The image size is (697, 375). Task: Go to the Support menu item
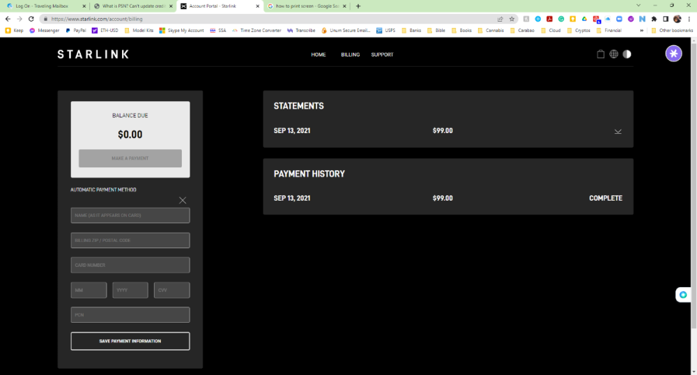pyautogui.click(x=382, y=54)
